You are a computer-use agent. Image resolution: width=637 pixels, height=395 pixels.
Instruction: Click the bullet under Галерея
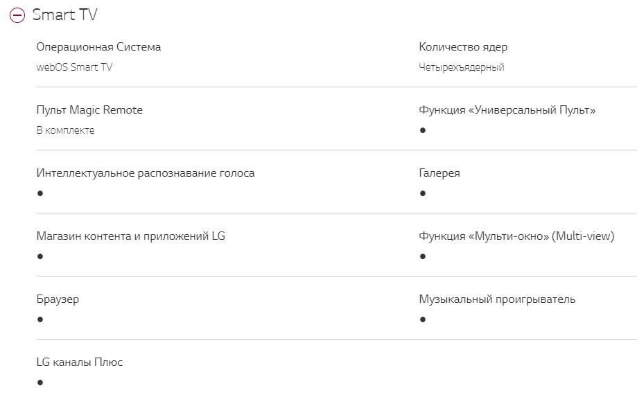click(x=423, y=193)
